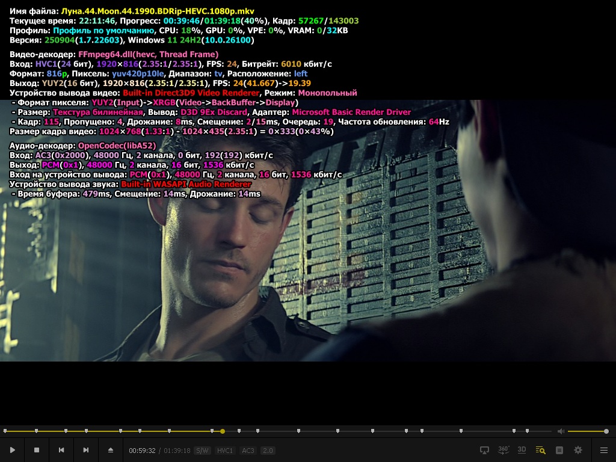Click the 'Windows 11 24H2' OS text
616x462 pixels.
point(164,40)
